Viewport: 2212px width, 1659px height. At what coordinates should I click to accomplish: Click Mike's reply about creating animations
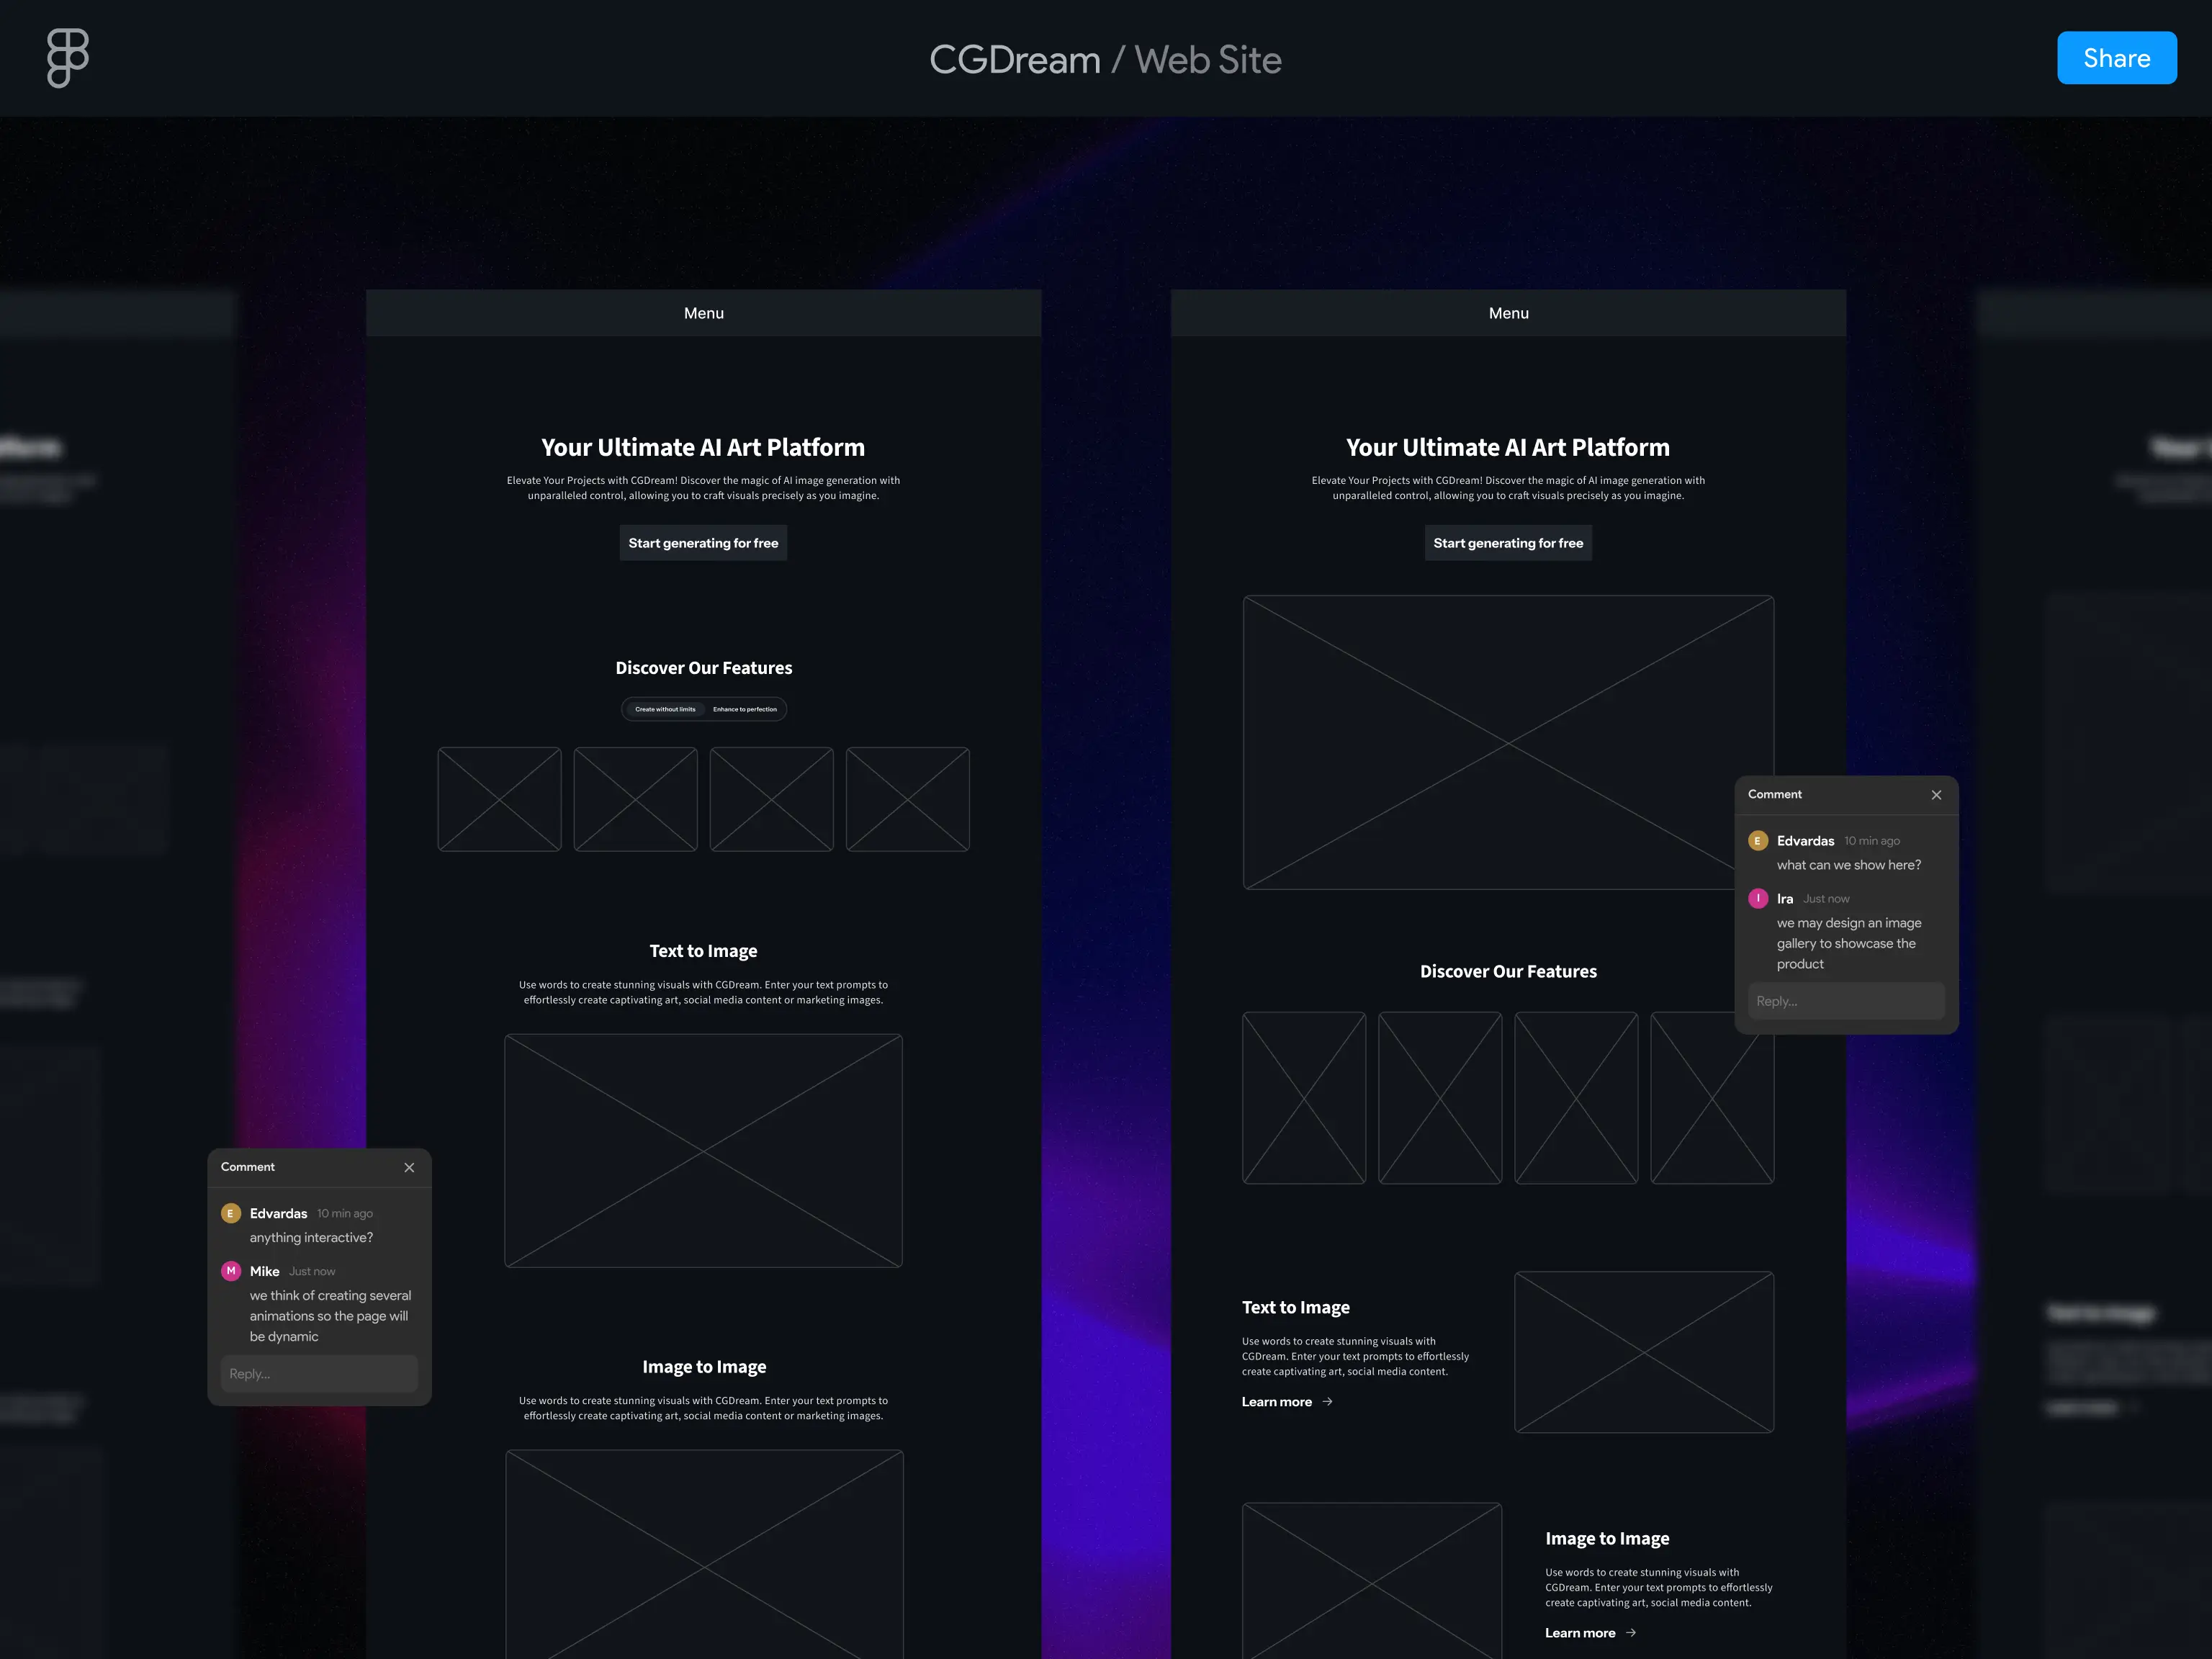(x=330, y=1316)
